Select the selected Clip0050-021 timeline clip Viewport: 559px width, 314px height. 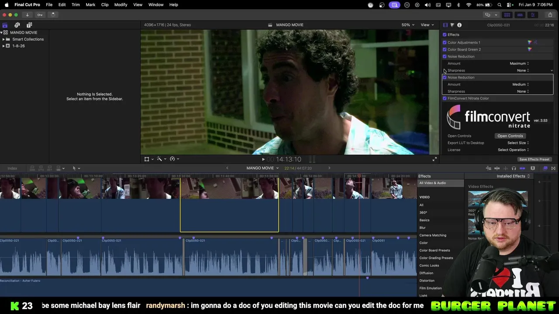click(x=229, y=205)
